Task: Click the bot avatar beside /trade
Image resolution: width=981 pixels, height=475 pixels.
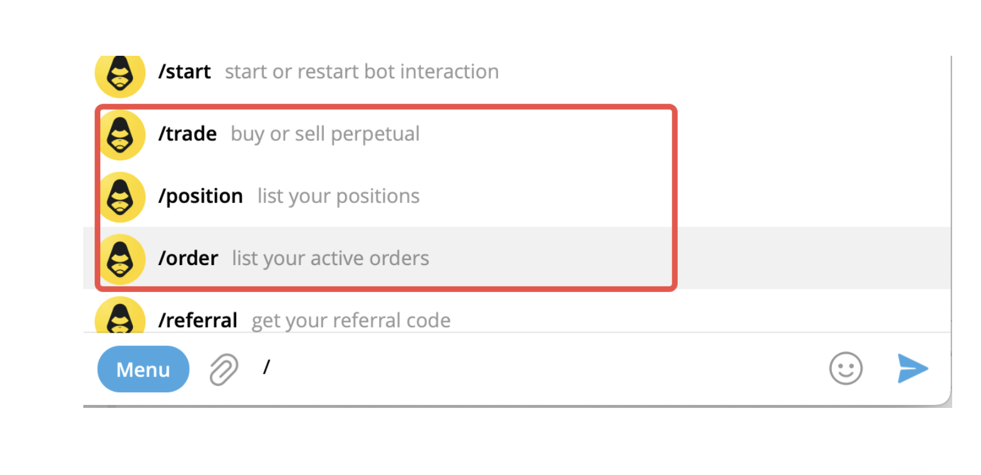Action: tap(120, 134)
